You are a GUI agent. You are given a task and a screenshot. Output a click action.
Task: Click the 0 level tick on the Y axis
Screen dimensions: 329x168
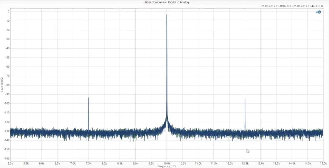tap(8, 12)
